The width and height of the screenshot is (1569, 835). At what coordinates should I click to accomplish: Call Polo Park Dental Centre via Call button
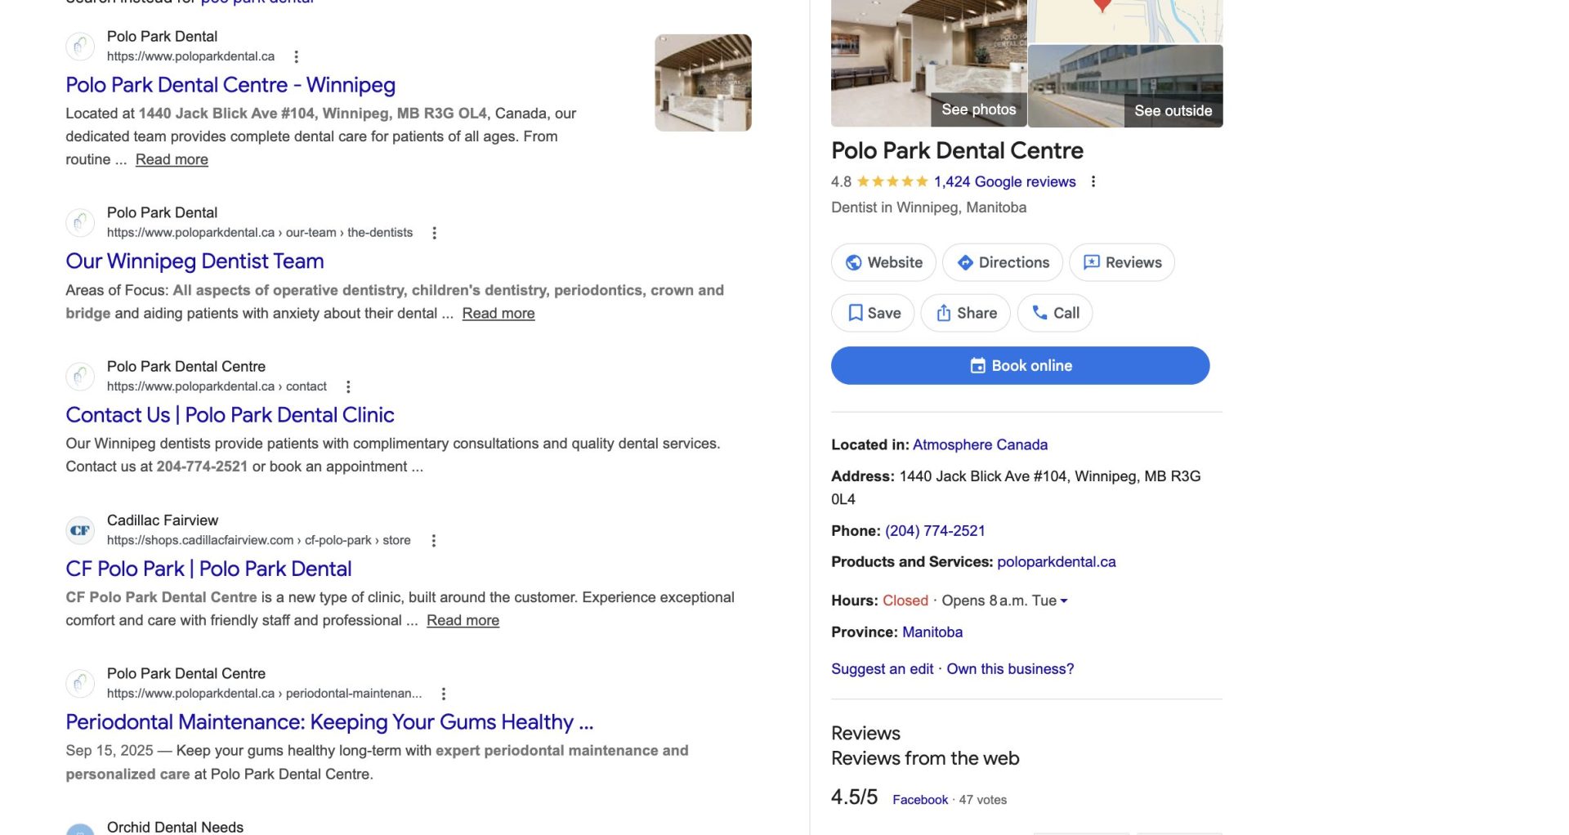click(1055, 313)
